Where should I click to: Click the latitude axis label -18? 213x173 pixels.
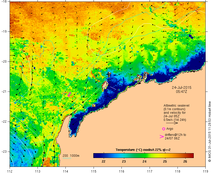[x=4, y=2]
